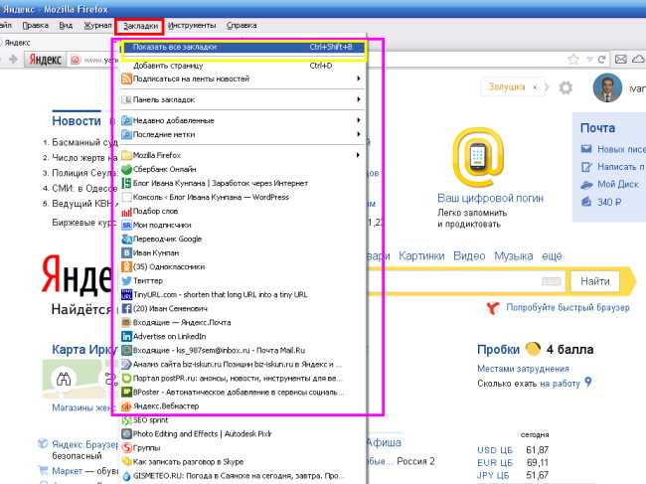646x484 pixels.
Task: Open Консоль Блог Ивана Кунпана WordPress bookmark
Action: click(x=242, y=198)
